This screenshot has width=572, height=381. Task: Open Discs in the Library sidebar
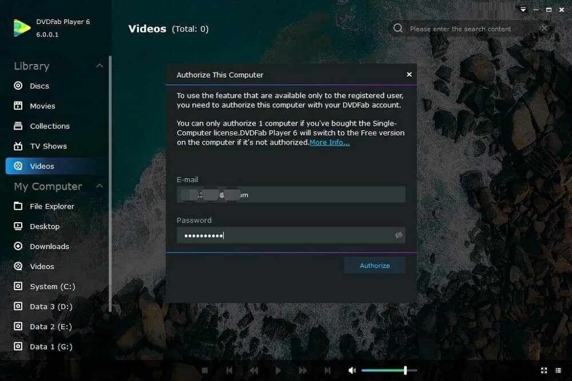[x=39, y=86]
